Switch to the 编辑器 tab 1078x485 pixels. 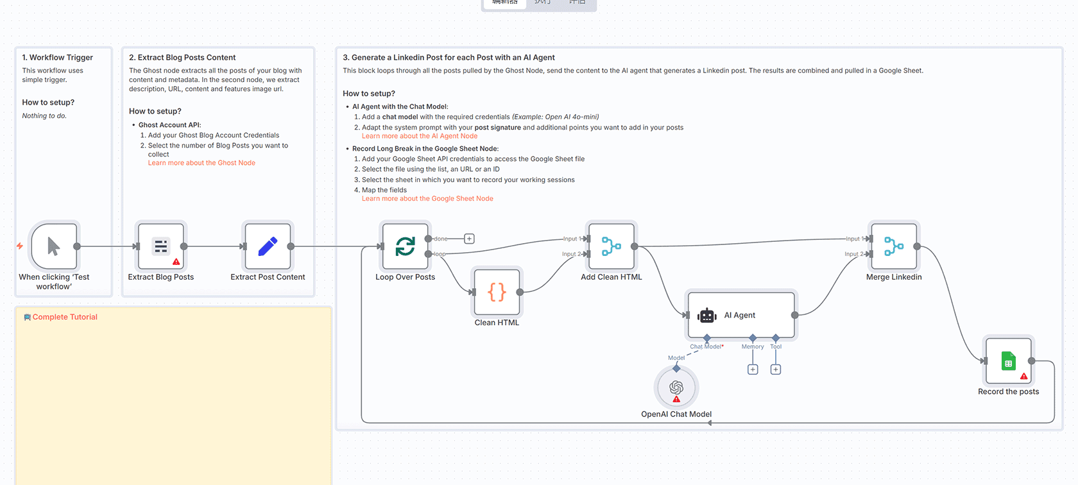point(505,3)
